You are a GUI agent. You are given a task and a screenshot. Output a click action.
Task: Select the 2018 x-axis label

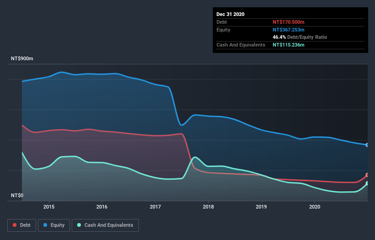(208, 207)
